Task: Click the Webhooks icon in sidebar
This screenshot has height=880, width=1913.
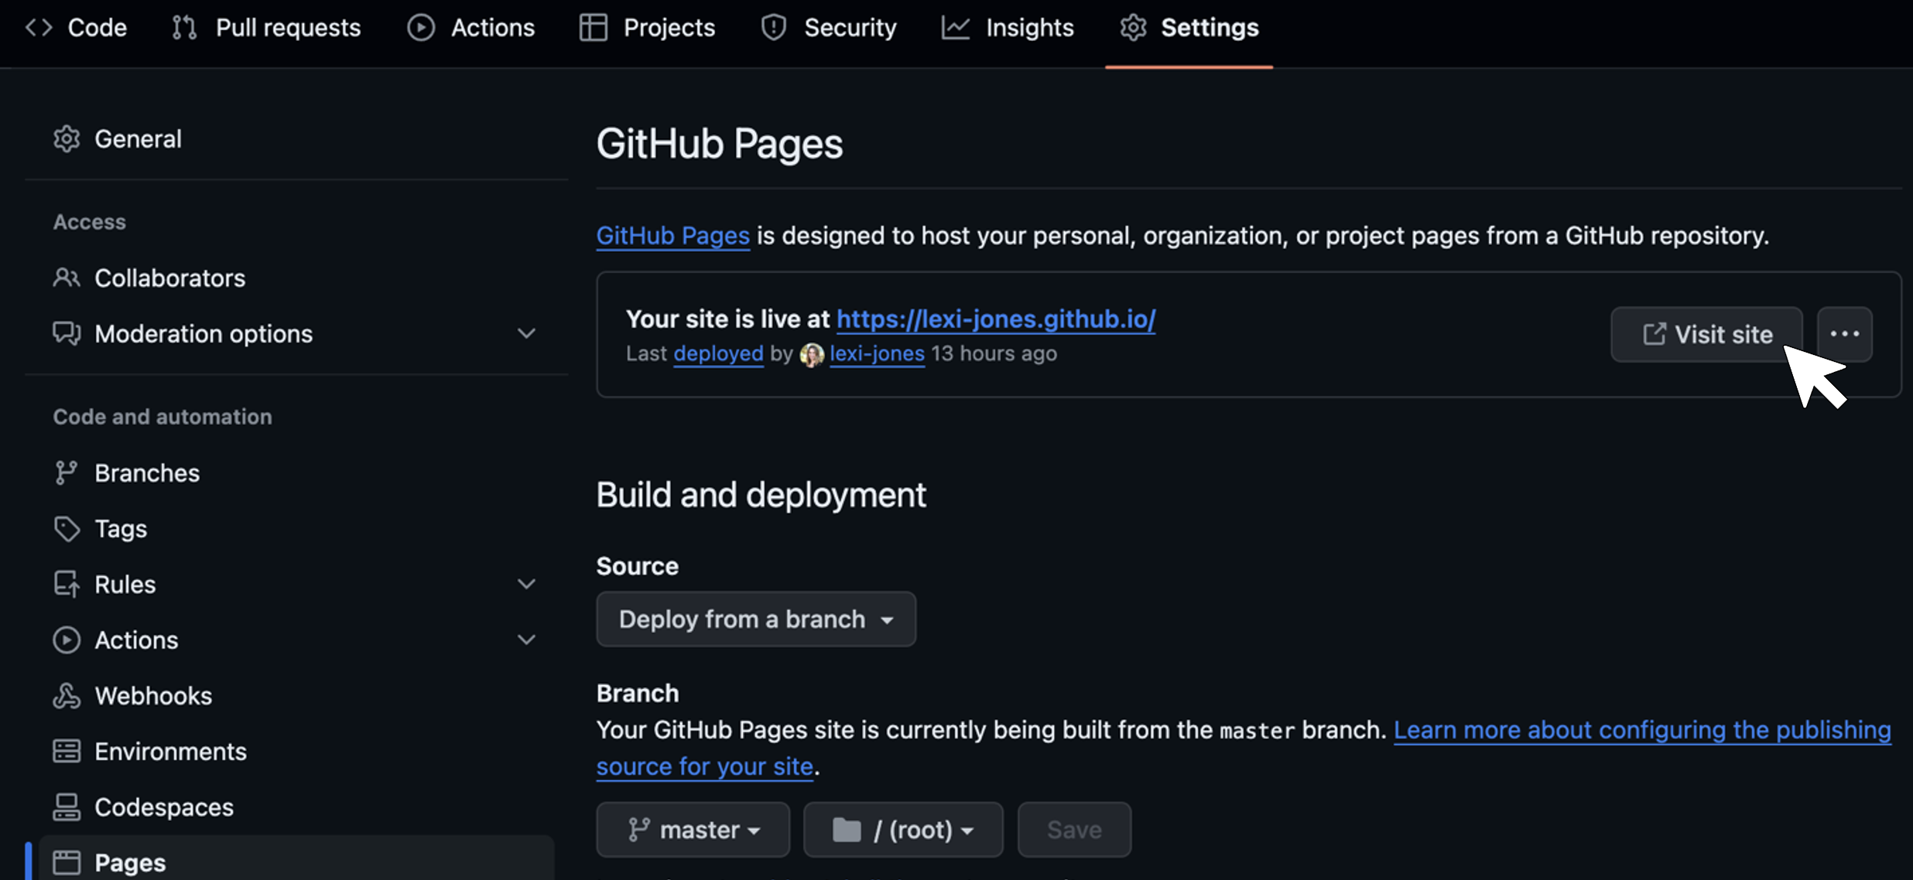Action: pyautogui.click(x=67, y=696)
